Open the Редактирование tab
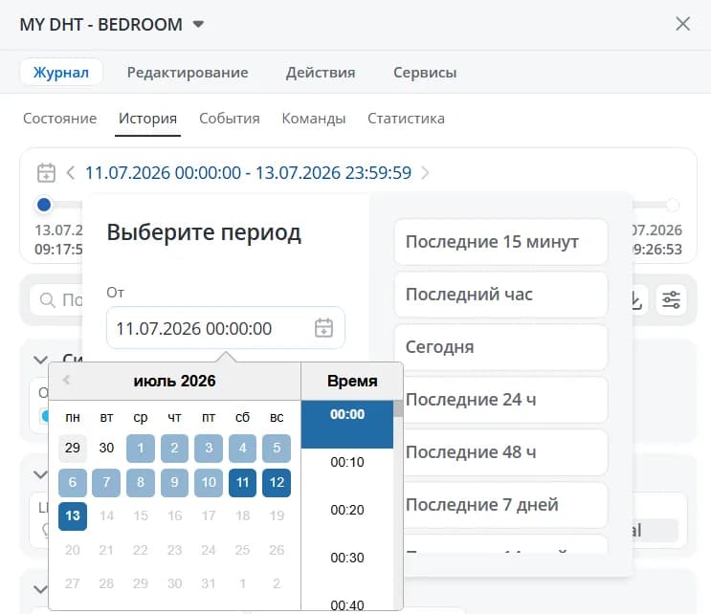The image size is (711, 614). coord(188,72)
